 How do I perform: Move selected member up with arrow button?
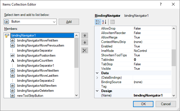click(x=85, y=36)
